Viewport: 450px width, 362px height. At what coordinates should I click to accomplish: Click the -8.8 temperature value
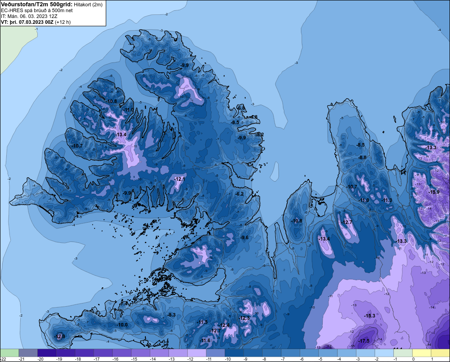362,157
